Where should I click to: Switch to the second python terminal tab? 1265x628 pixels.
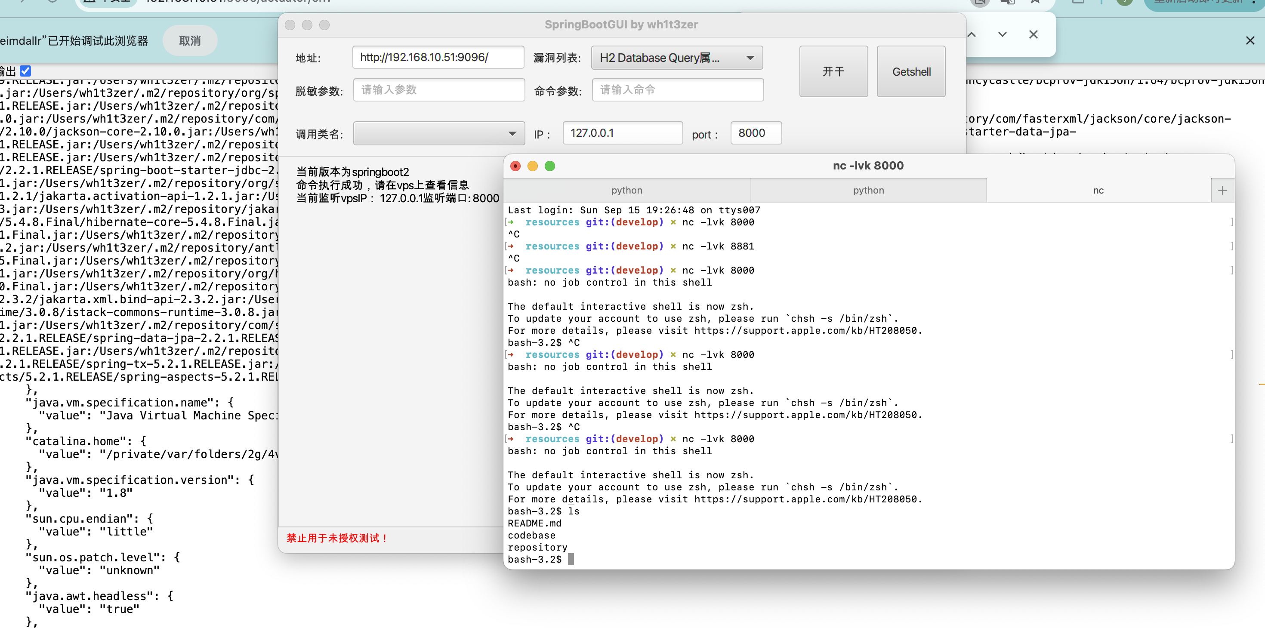[868, 191]
